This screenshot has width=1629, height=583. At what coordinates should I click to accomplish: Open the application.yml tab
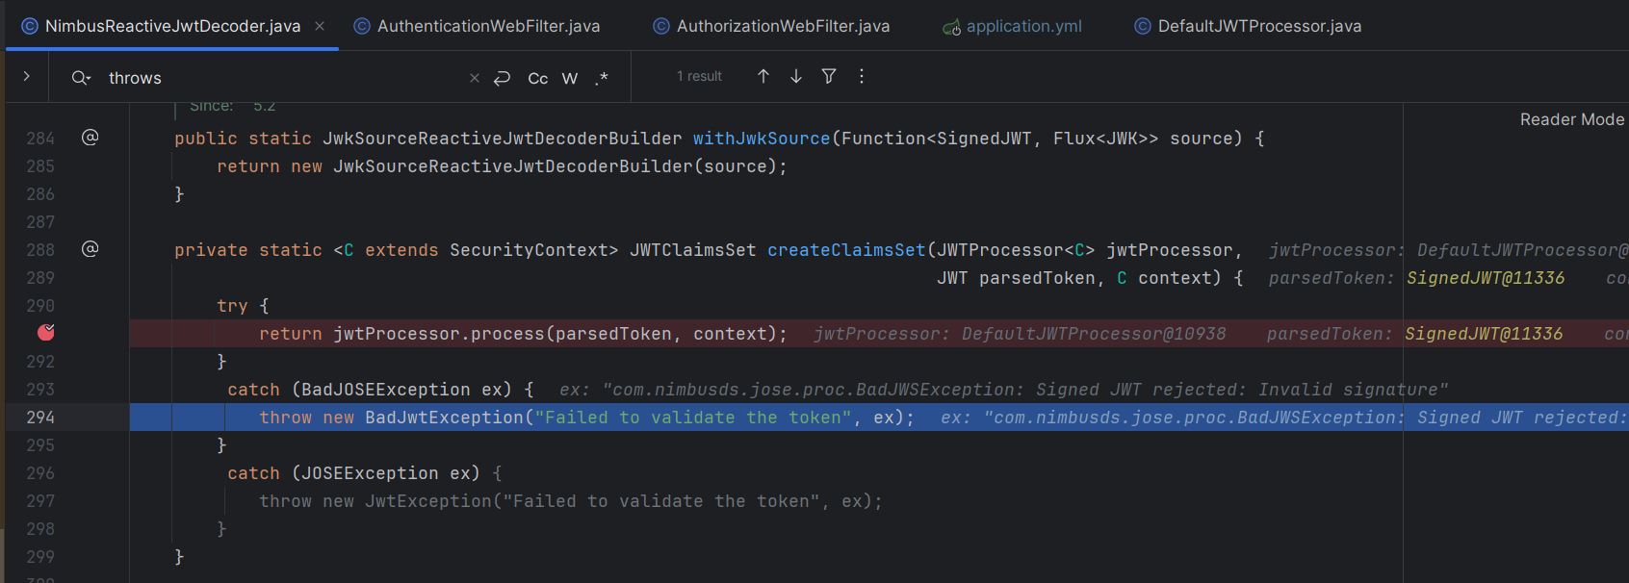[x=1013, y=26]
